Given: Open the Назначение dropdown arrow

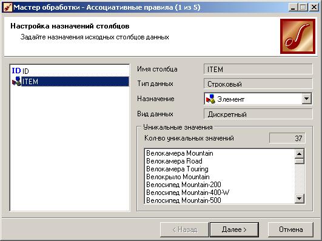Looking at the screenshot, I should (307, 99).
